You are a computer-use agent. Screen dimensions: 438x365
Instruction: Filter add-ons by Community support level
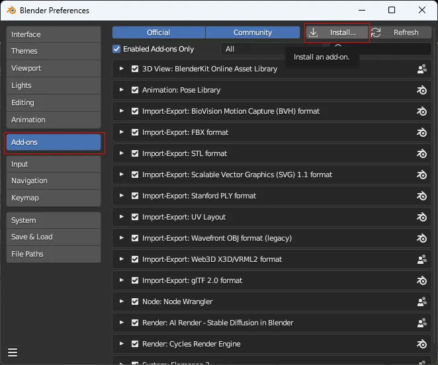click(x=252, y=32)
